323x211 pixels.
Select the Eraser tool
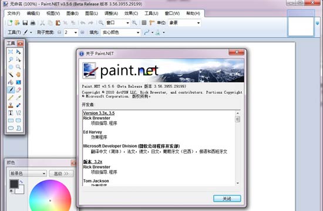[x=19, y=90]
